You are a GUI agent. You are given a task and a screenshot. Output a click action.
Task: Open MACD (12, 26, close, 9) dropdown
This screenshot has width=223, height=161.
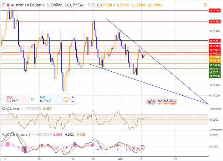point(33,135)
